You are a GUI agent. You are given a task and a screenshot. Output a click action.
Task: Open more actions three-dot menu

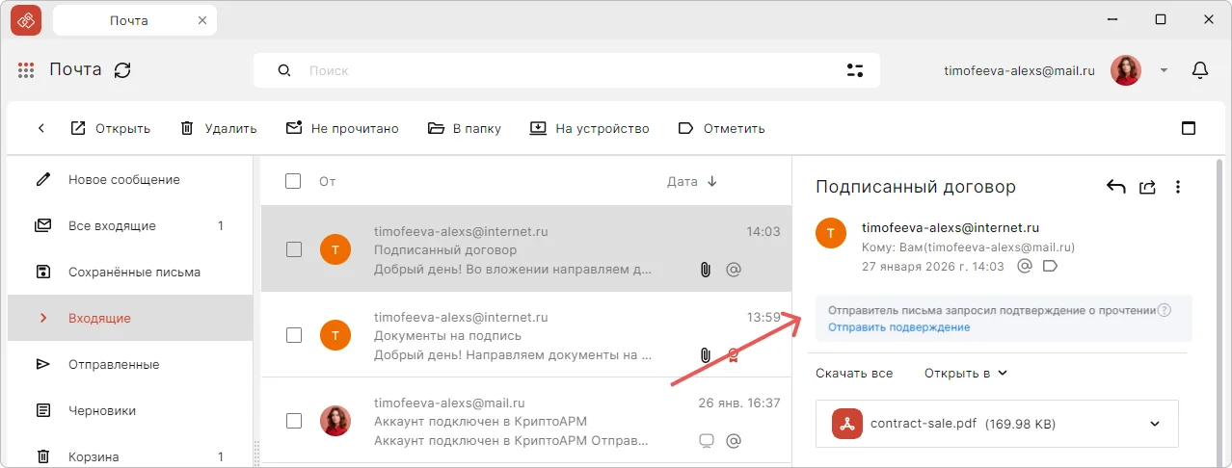1178,187
